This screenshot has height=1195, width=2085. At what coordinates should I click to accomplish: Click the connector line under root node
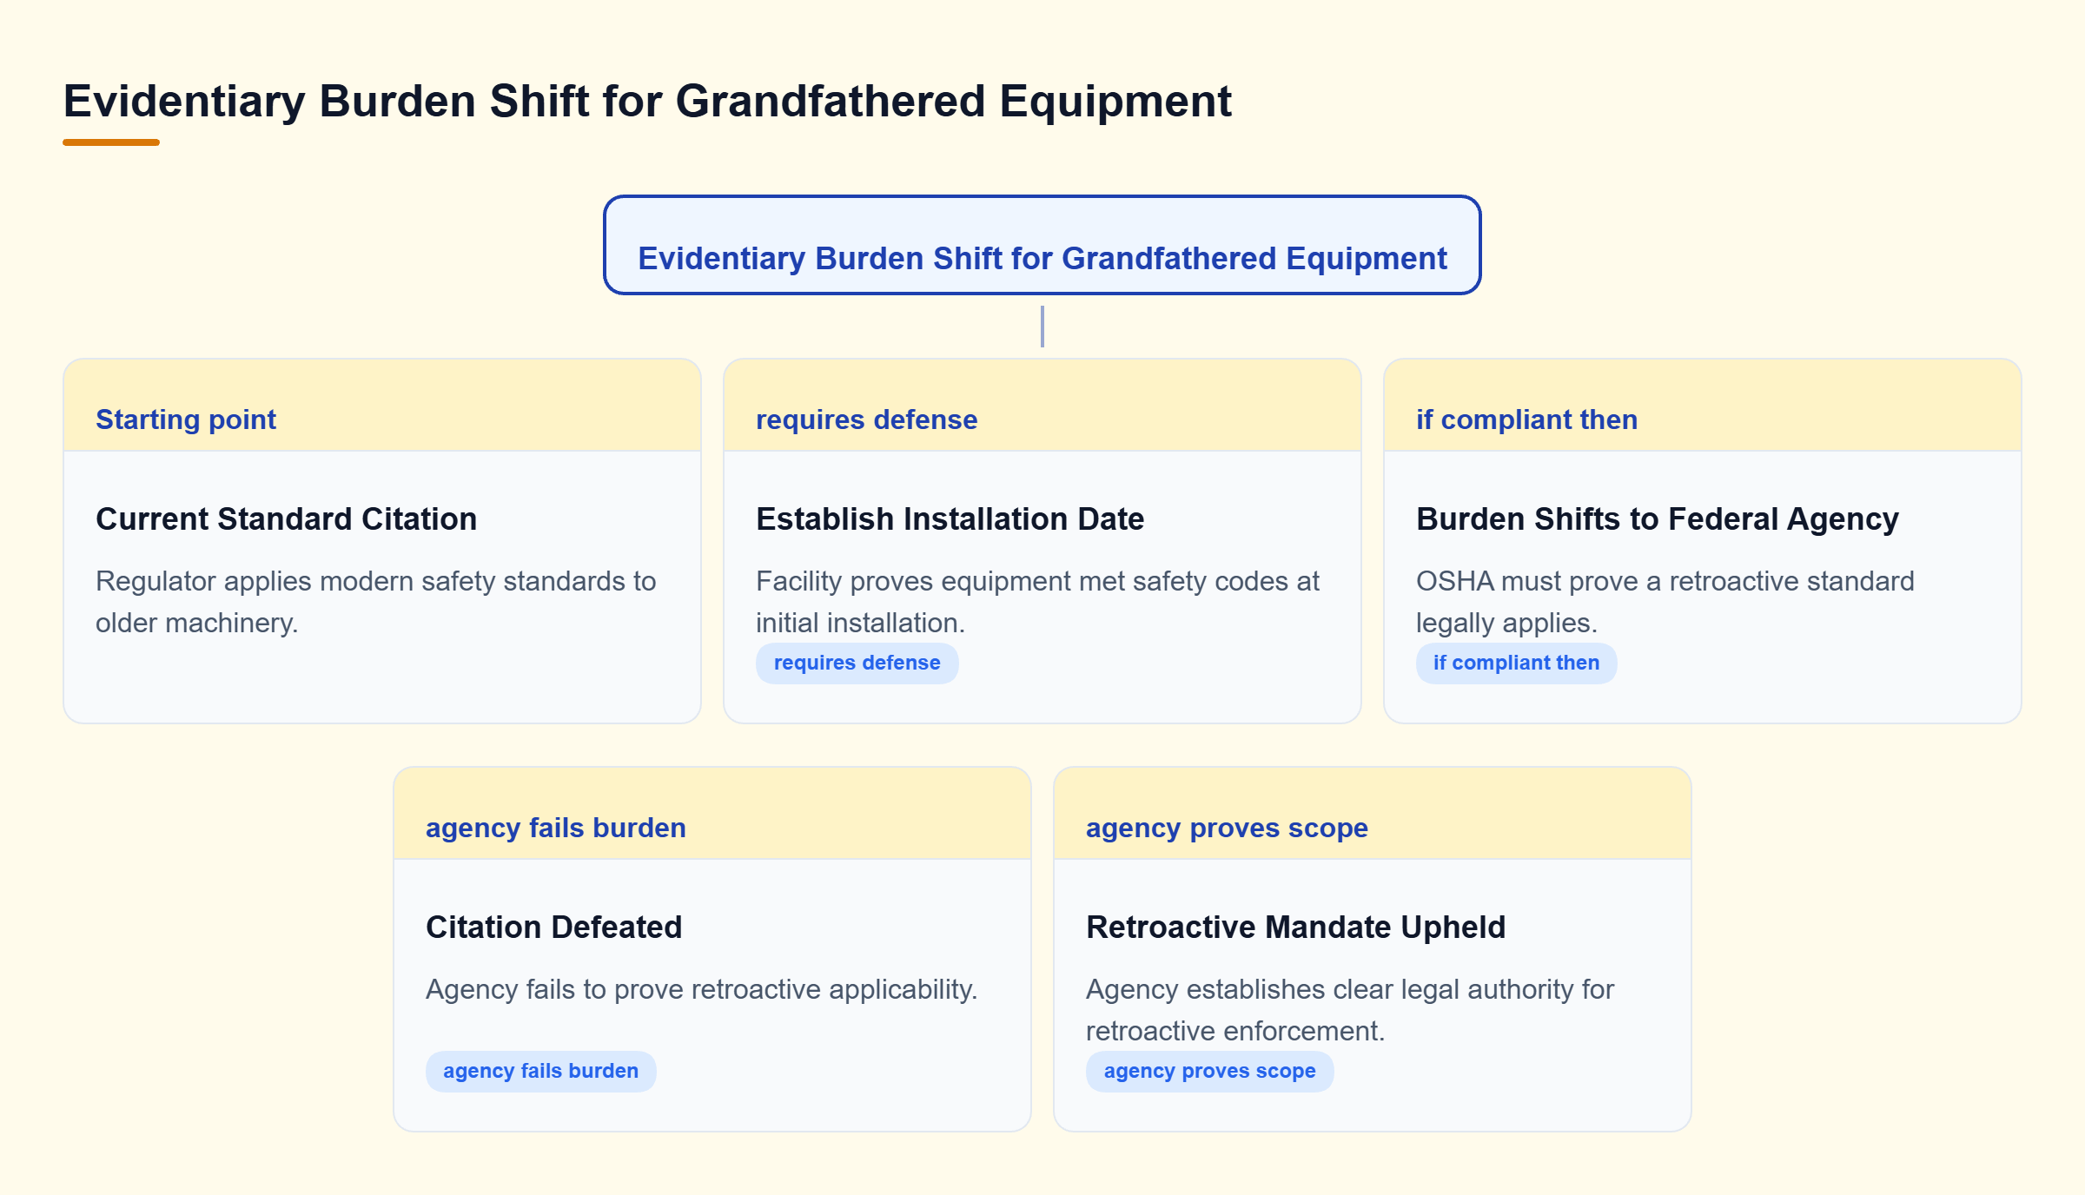tap(1042, 327)
